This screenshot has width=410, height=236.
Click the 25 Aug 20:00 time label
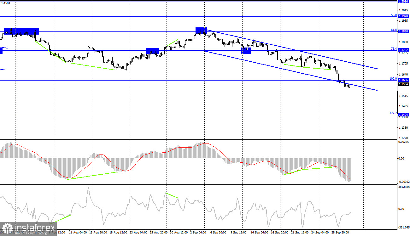(x=159, y=233)
